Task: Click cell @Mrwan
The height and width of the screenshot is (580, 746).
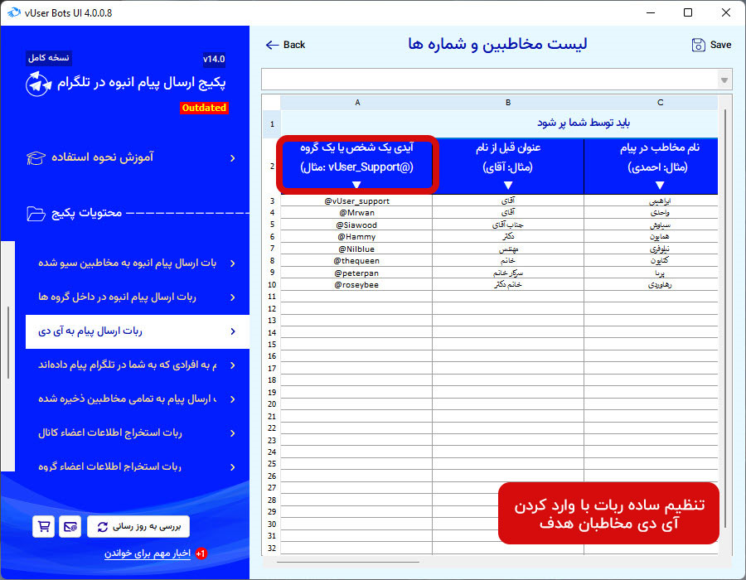Action: coord(356,213)
